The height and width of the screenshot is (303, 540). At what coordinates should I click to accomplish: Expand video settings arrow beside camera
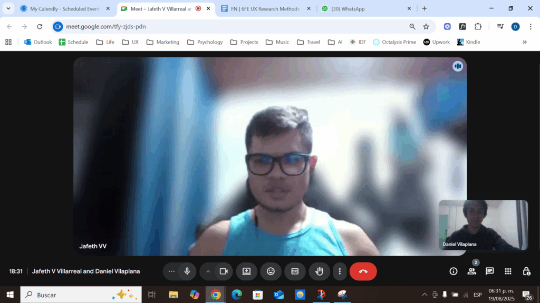click(208, 271)
